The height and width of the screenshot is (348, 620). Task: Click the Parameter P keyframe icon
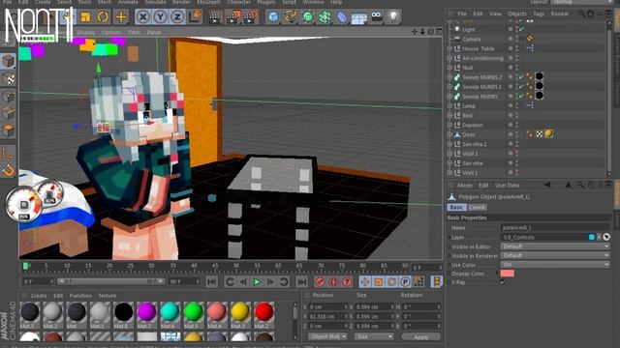click(405, 281)
